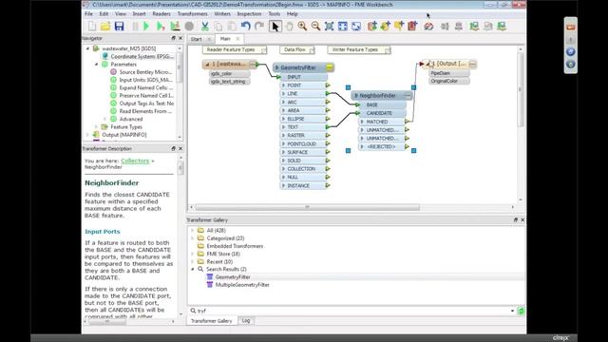Click the Zoom to Selected icon
The height and width of the screenshot is (342, 608).
330,27
